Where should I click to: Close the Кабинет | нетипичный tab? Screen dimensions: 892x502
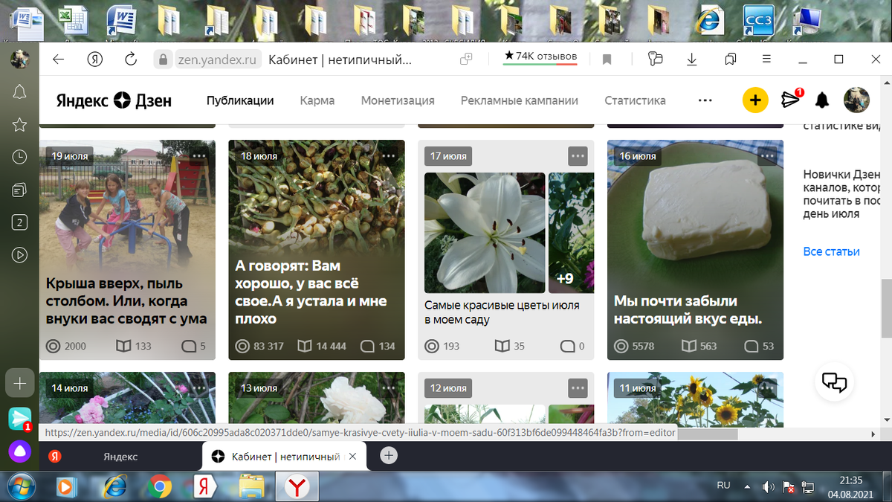click(353, 456)
